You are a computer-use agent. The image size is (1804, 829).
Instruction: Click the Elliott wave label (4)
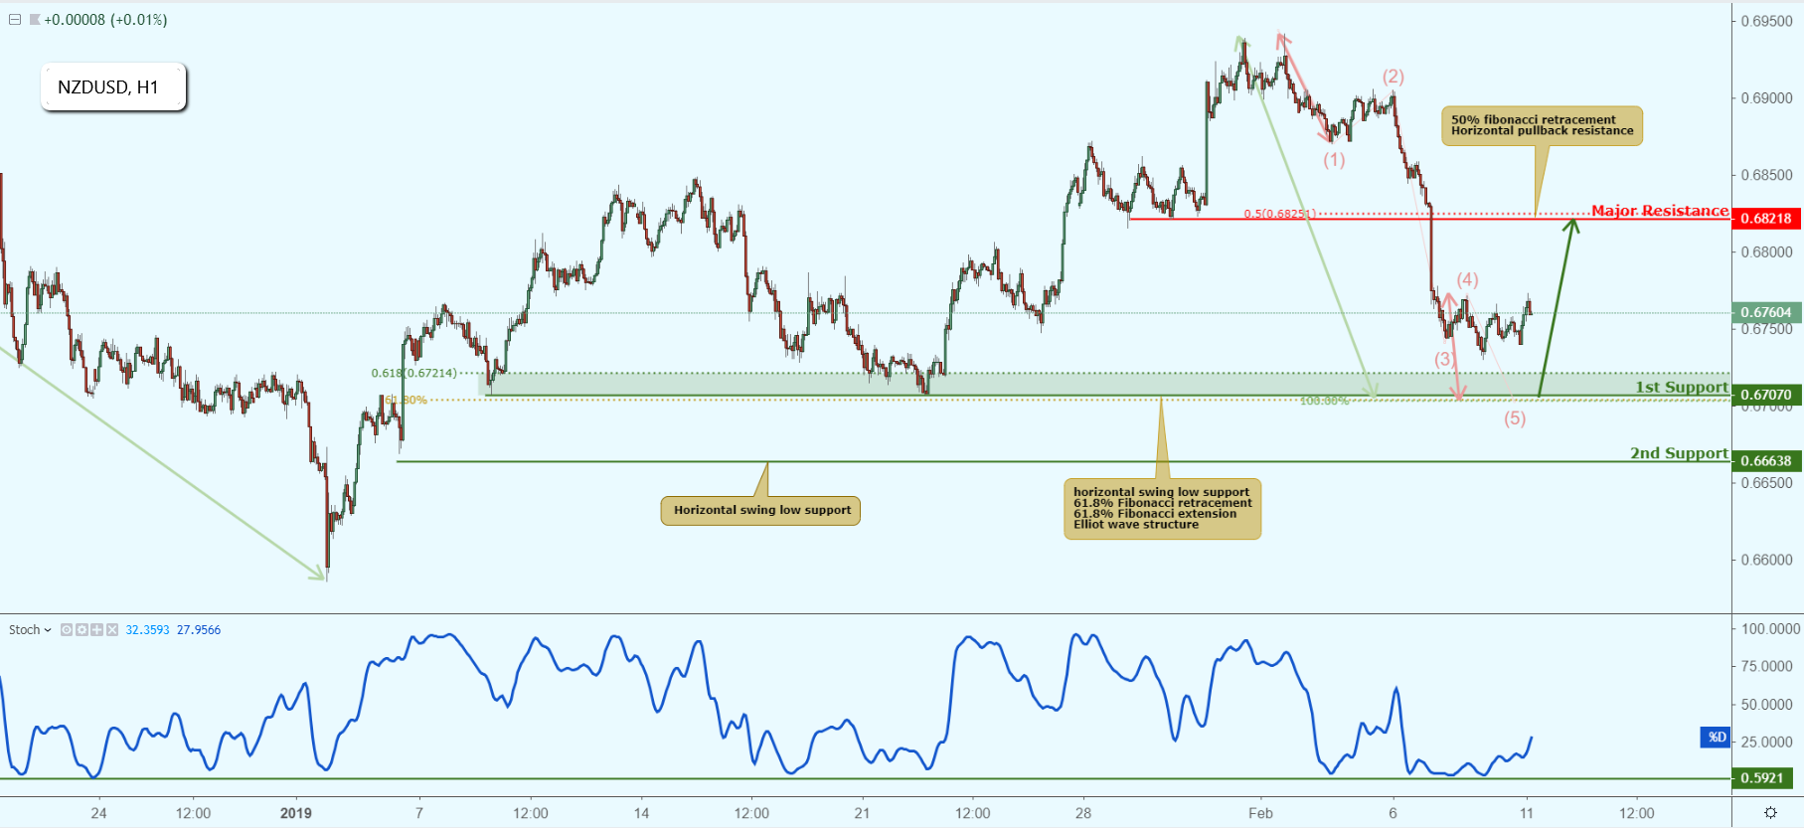1468,280
